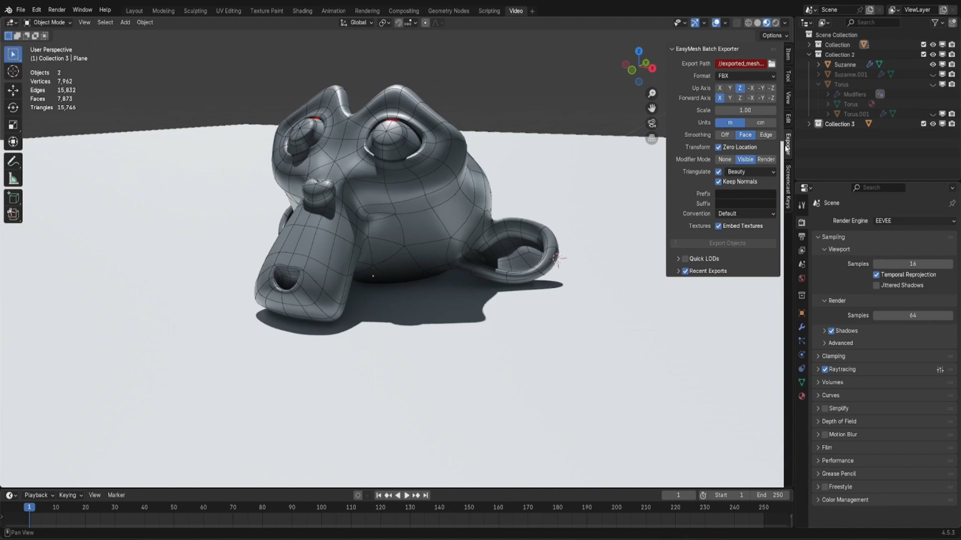Screen dimensions: 961x540
Task: Hide Suzanne object with eye icon
Action: 932,64
